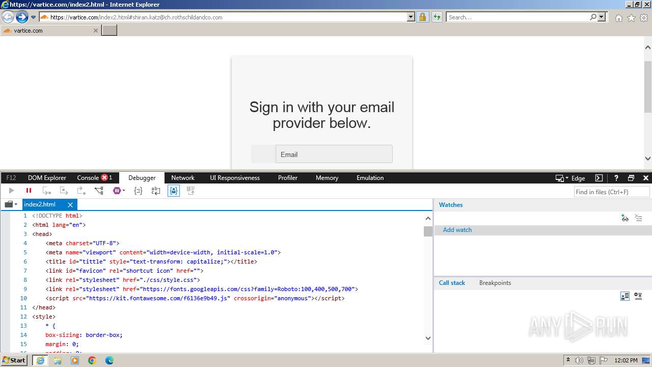Click the Break on new worker icon
The height and width of the screenshot is (367, 652).
pyautogui.click(x=99, y=191)
